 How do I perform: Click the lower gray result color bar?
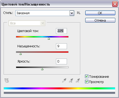click(x=59, y=93)
